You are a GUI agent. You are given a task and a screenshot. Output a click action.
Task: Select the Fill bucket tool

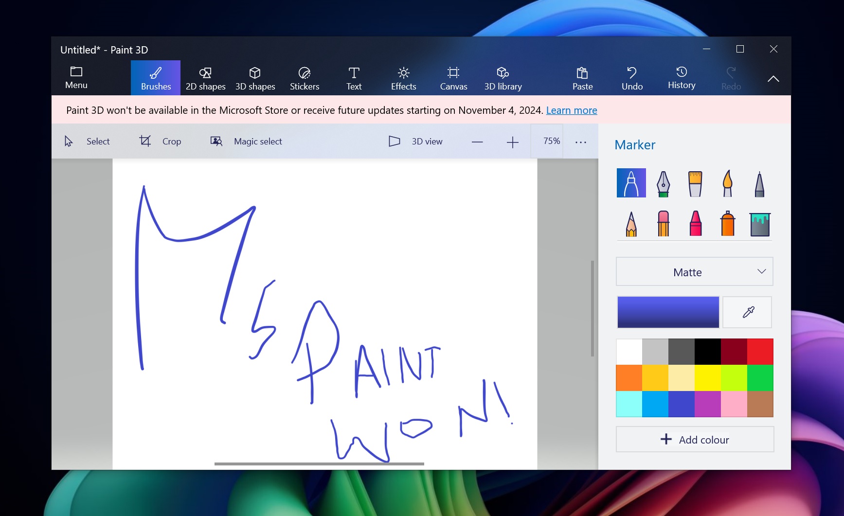click(759, 224)
